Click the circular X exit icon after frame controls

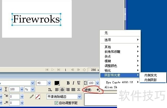(84, 70)
